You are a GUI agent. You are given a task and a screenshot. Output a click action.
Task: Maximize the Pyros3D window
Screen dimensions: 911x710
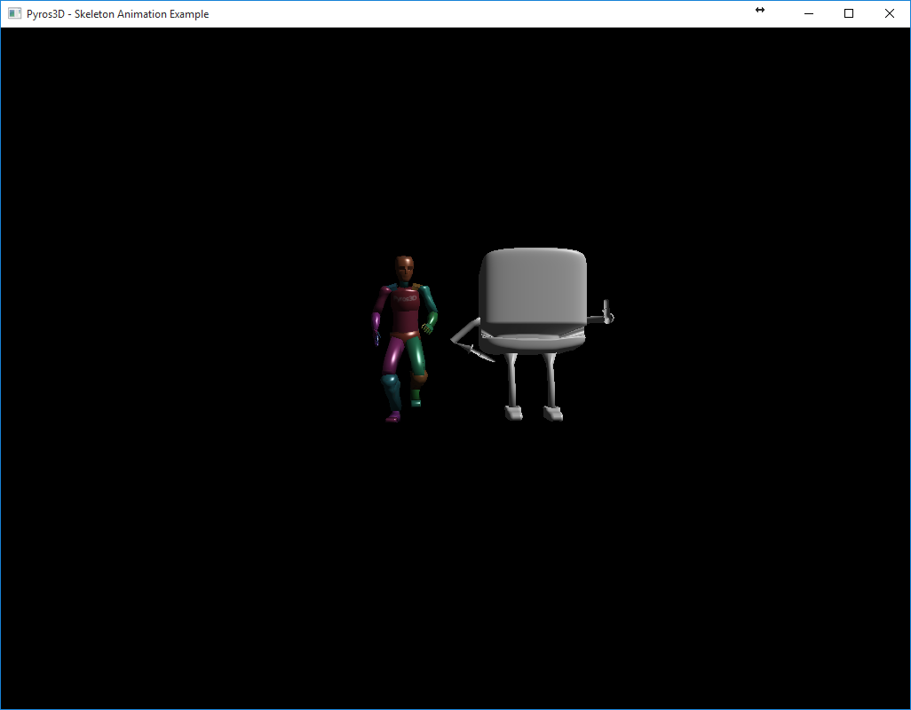[x=848, y=13]
